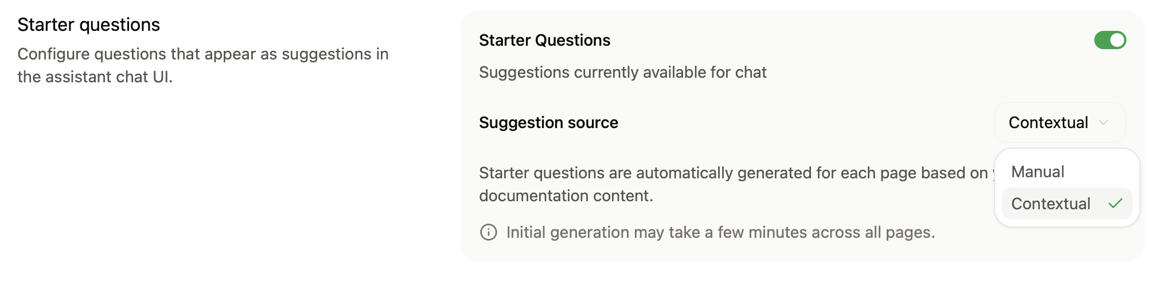The width and height of the screenshot is (1170, 287).
Task: Choose Manual from the suggestion source menu
Action: click(x=1066, y=172)
